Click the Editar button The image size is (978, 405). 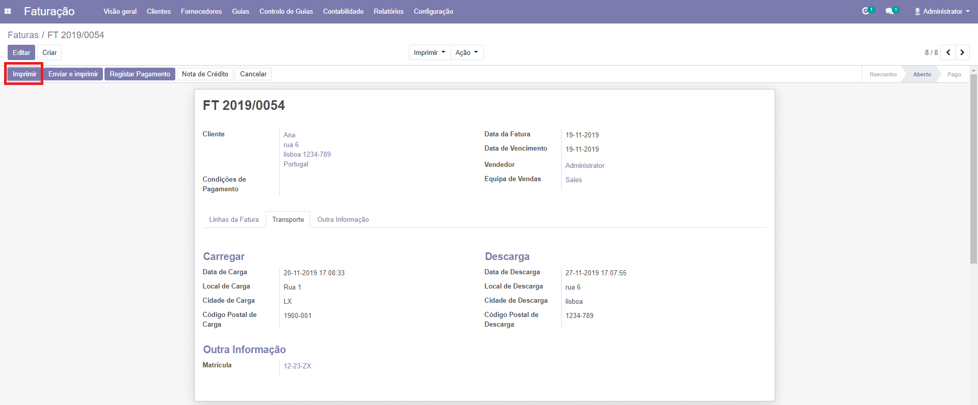pyautogui.click(x=21, y=52)
